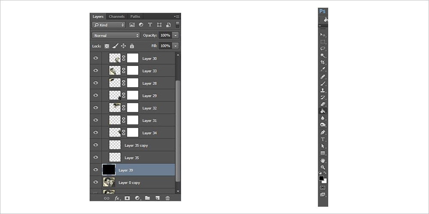Swap foreground and background colors
This screenshot has height=214, width=429.
coord(325,173)
